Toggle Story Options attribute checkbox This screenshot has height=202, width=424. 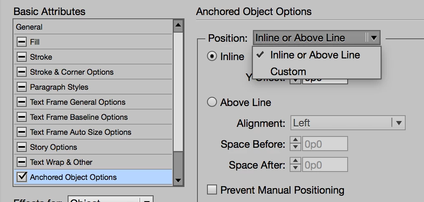tap(22, 147)
